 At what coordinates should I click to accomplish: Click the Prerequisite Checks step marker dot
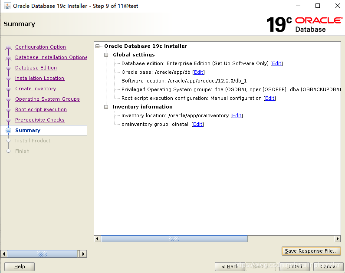point(8,120)
